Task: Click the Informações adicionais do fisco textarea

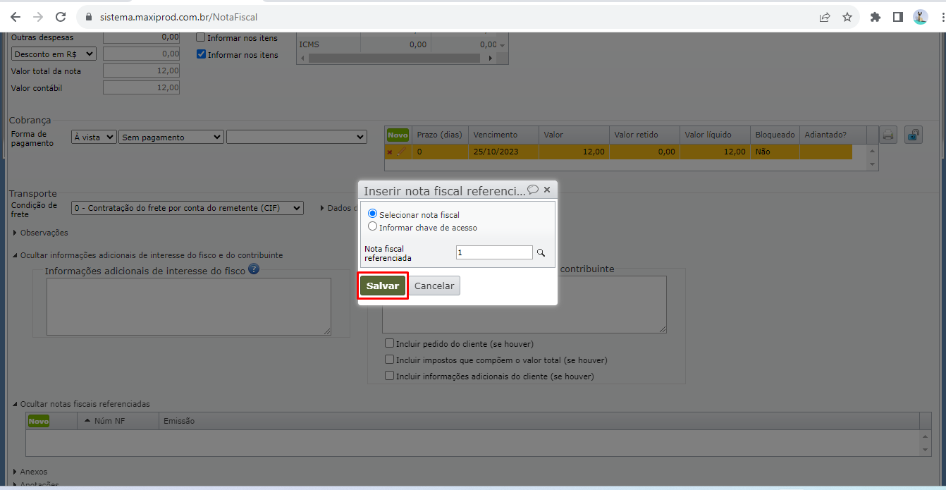Action: [x=189, y=307]
